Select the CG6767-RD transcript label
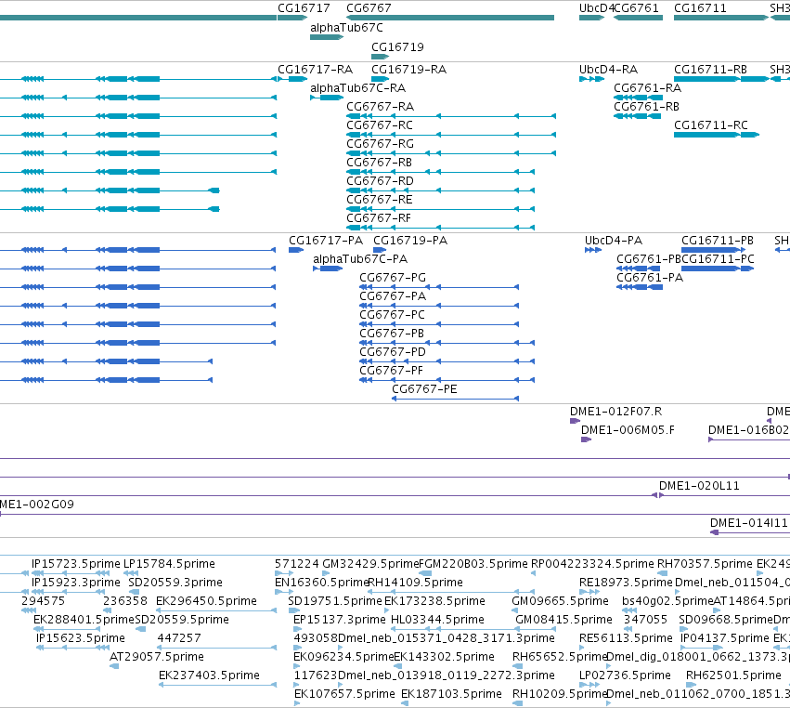The image size is (790, 708). (x=381, y=181)
